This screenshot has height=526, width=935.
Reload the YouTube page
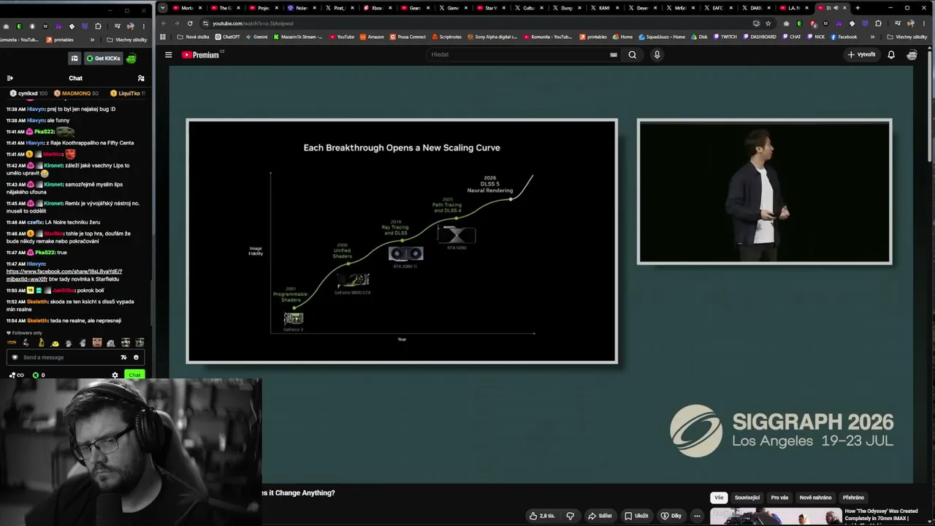coord(190,23)
